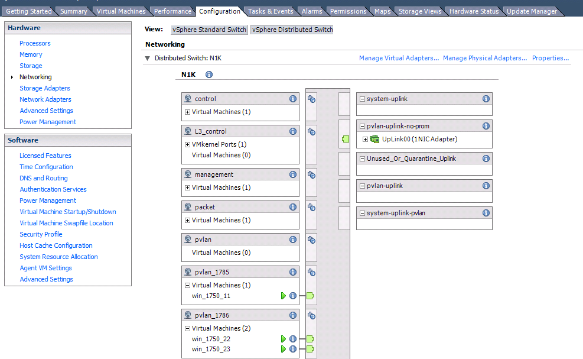Click network globe icon of pvlan_1786 group
583x359 pixels.
[188, 315]
